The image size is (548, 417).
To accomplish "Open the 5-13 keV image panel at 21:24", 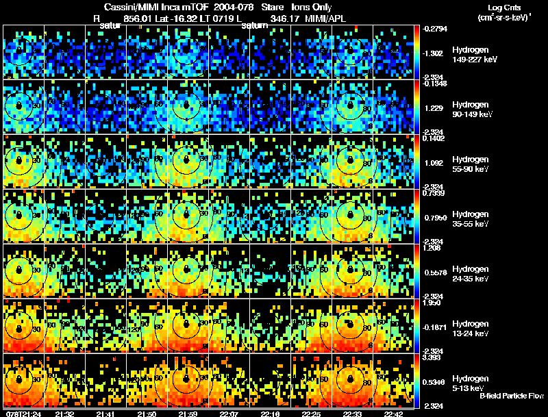I will pyautogui.click(x=23, y=381).
